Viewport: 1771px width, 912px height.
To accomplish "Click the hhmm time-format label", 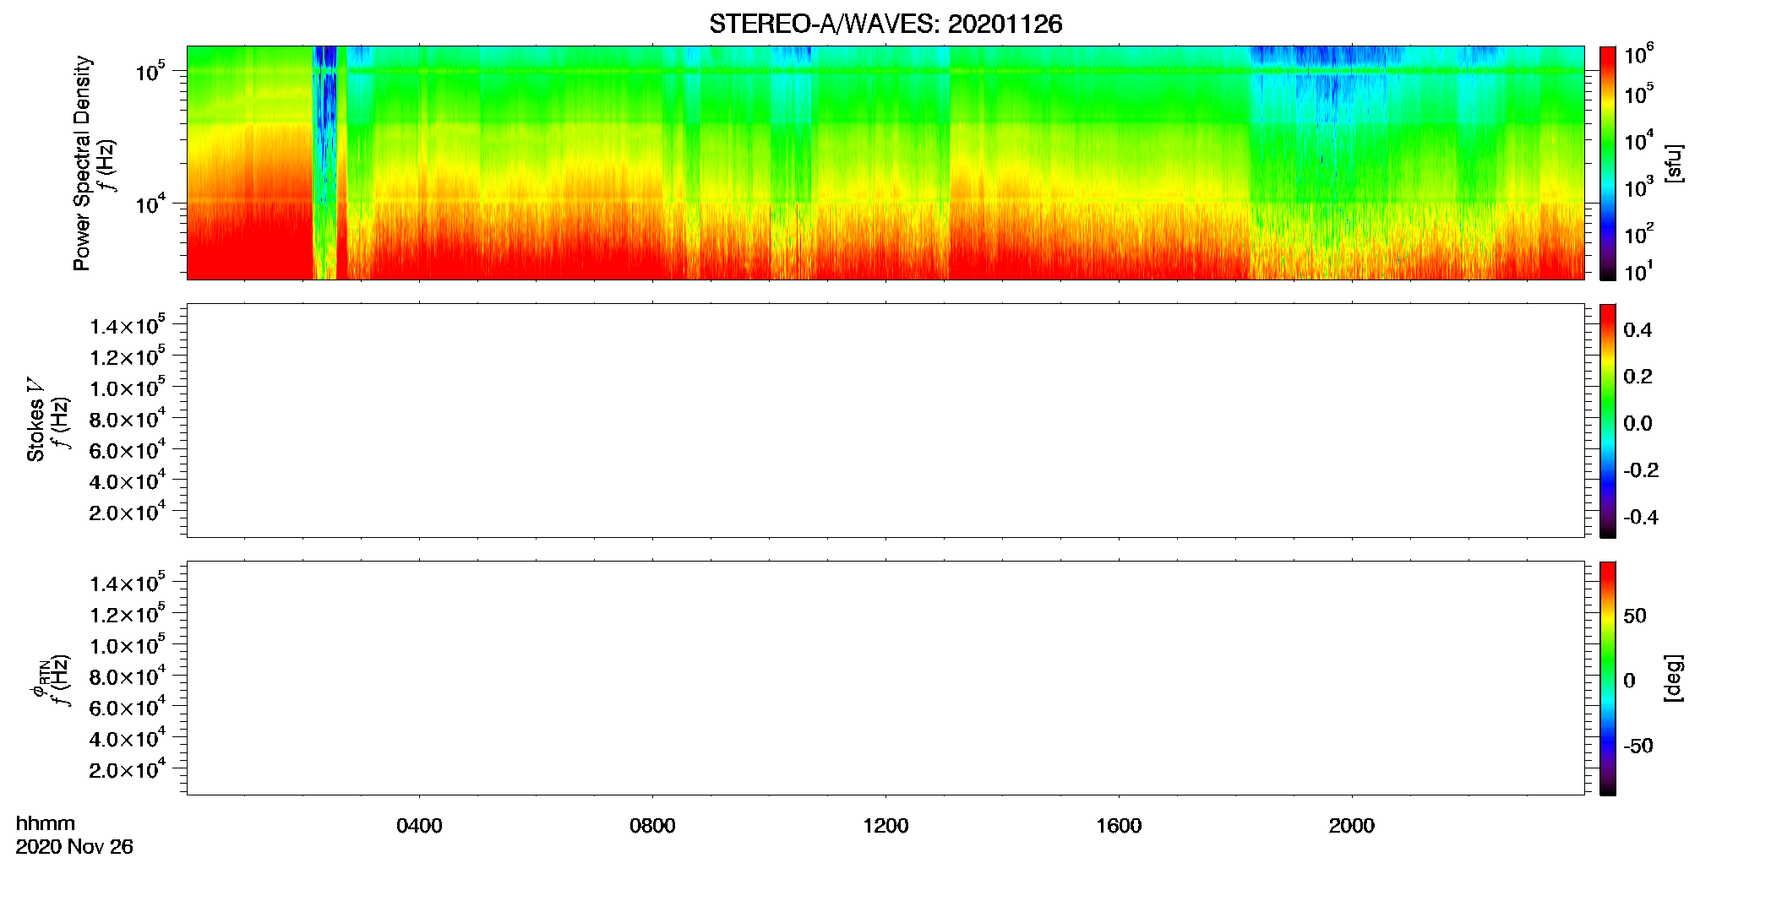I will tap(46, 824).
